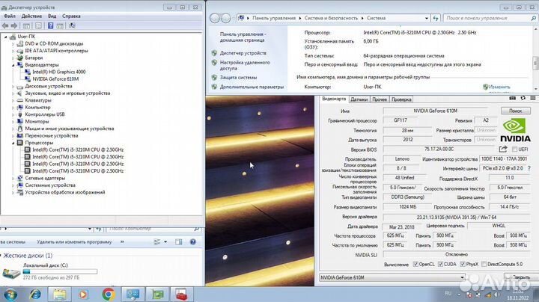Click the forward button in System control panel
539x302 pixels.
point(225,18)
